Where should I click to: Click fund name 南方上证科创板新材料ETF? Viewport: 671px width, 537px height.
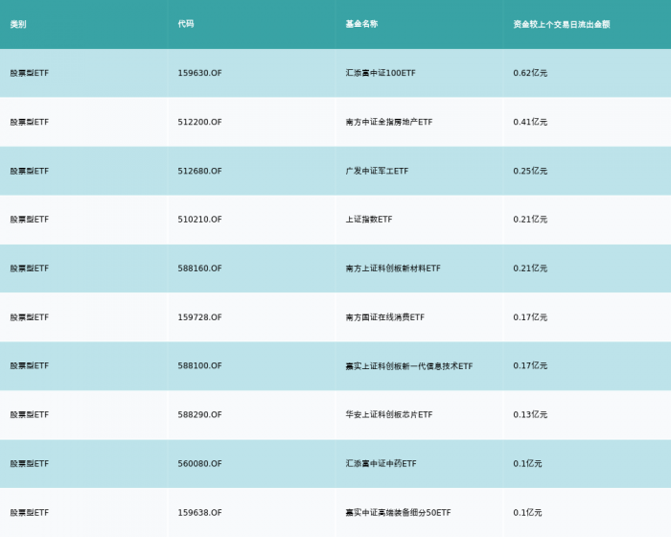393,268
